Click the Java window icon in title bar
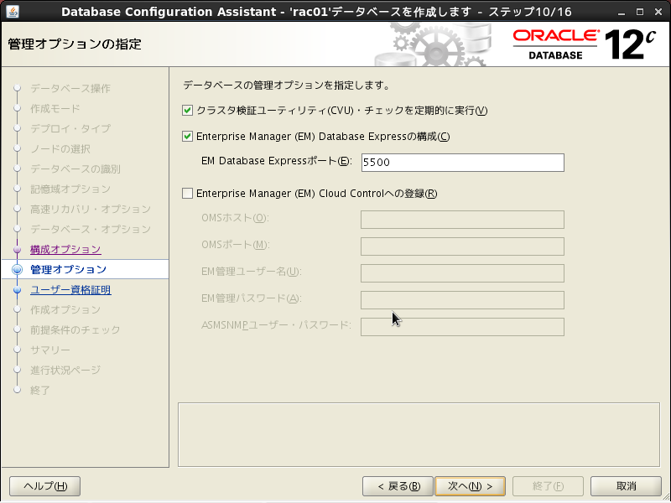This screenshot has height=503, width=671. [x=13, y=12]
